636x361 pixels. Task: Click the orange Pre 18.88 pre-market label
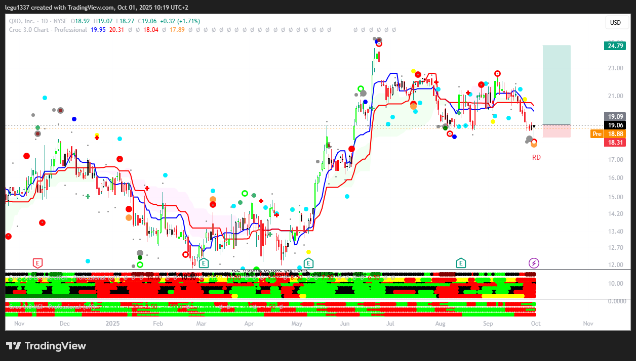tap(608, 134)
